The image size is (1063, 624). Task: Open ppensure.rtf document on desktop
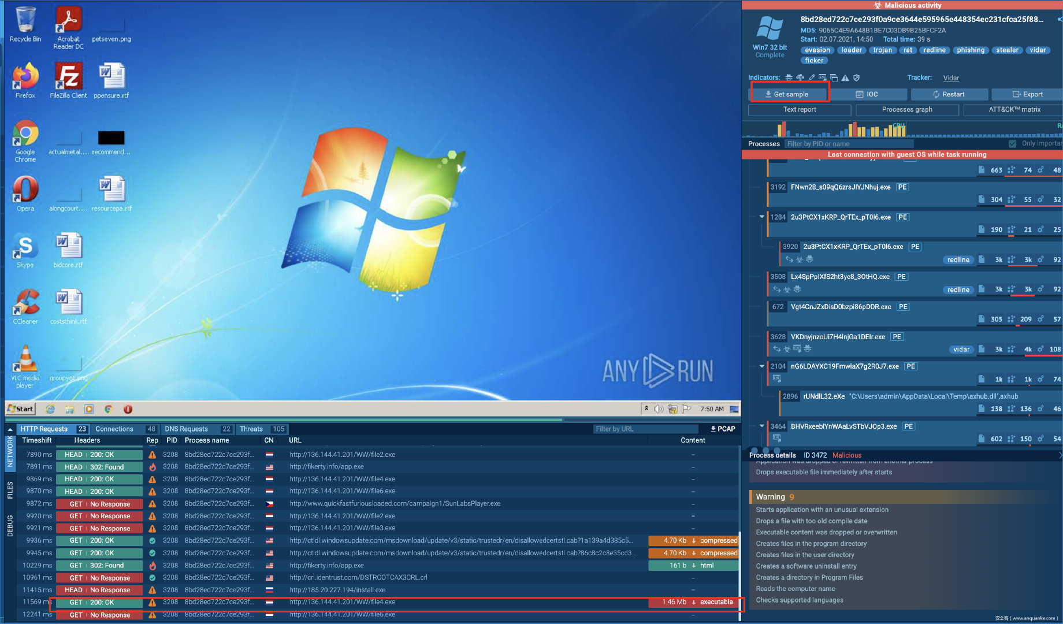(111, 81)
